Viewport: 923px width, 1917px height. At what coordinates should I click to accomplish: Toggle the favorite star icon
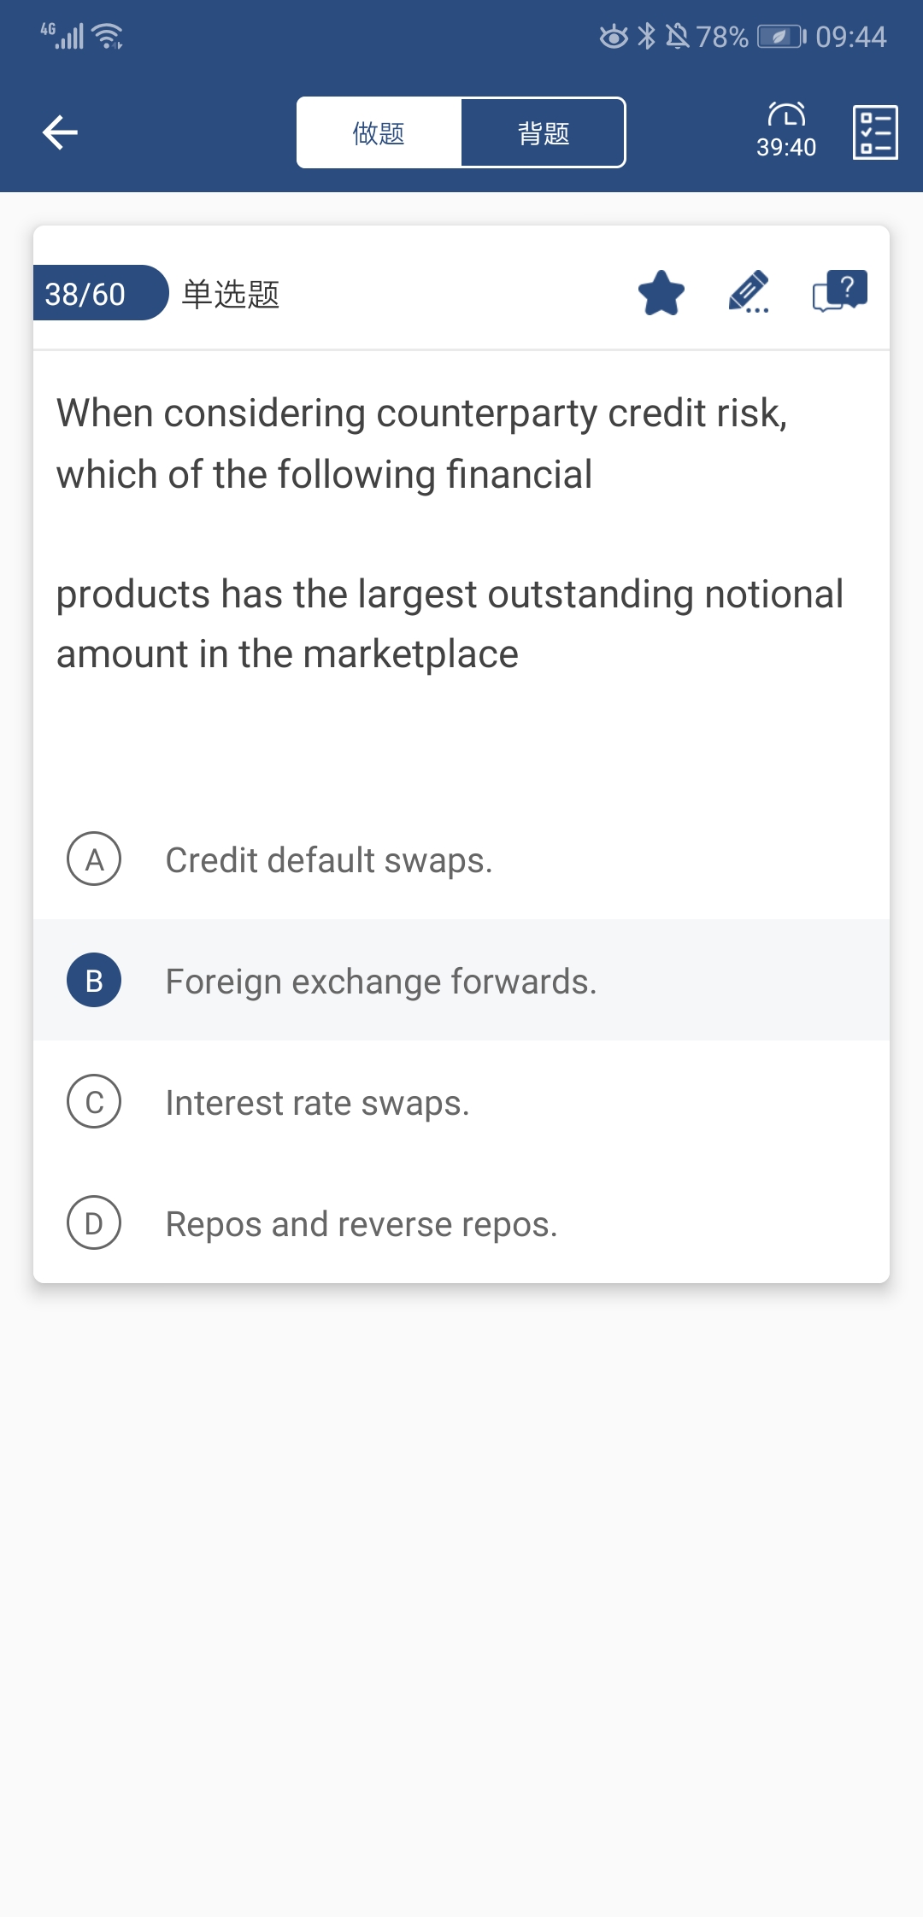tap(661, 293)
